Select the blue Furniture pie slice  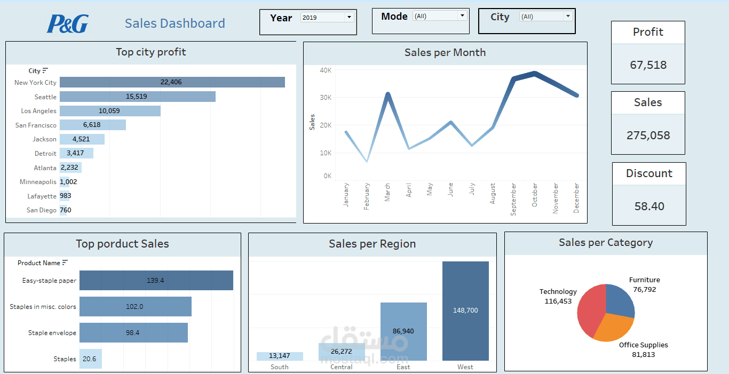click(621, 301)
